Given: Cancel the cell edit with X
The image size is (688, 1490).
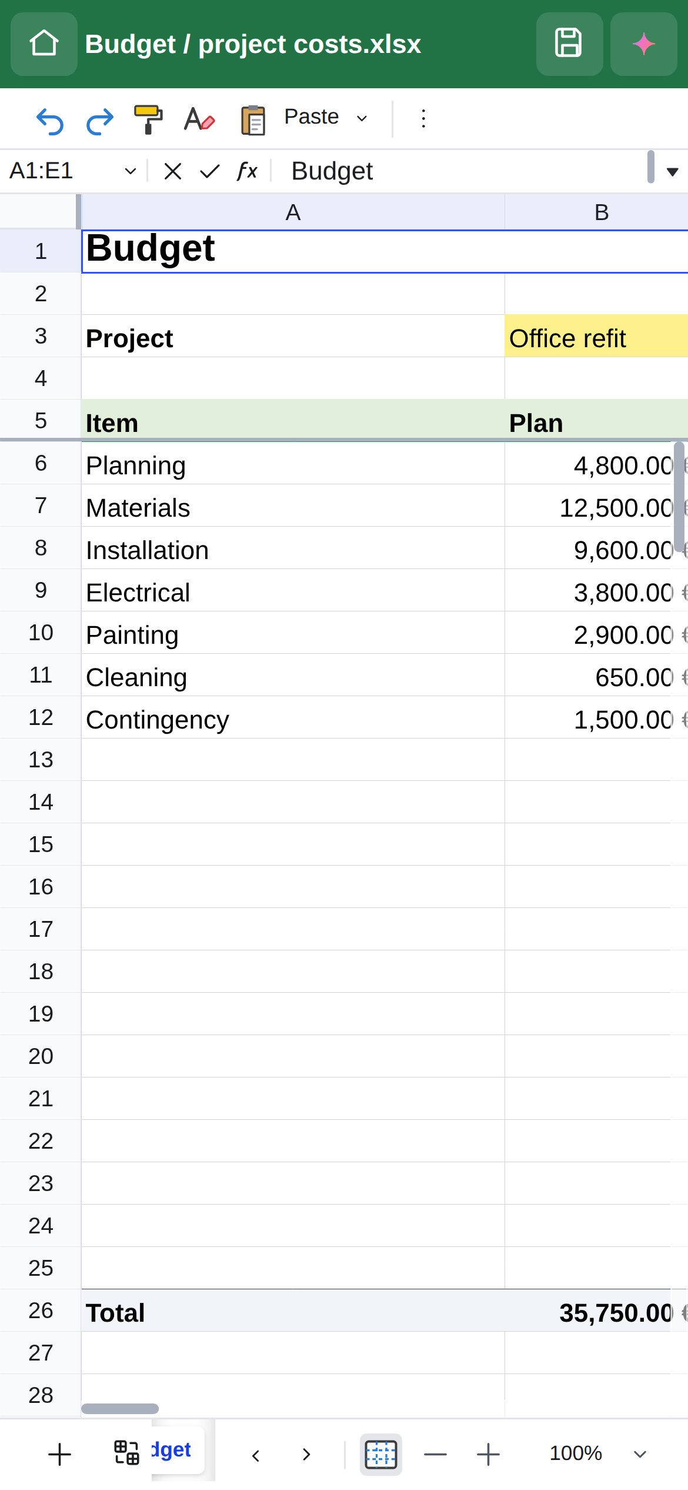Looking at the screenshot, I should coord(173,171).
